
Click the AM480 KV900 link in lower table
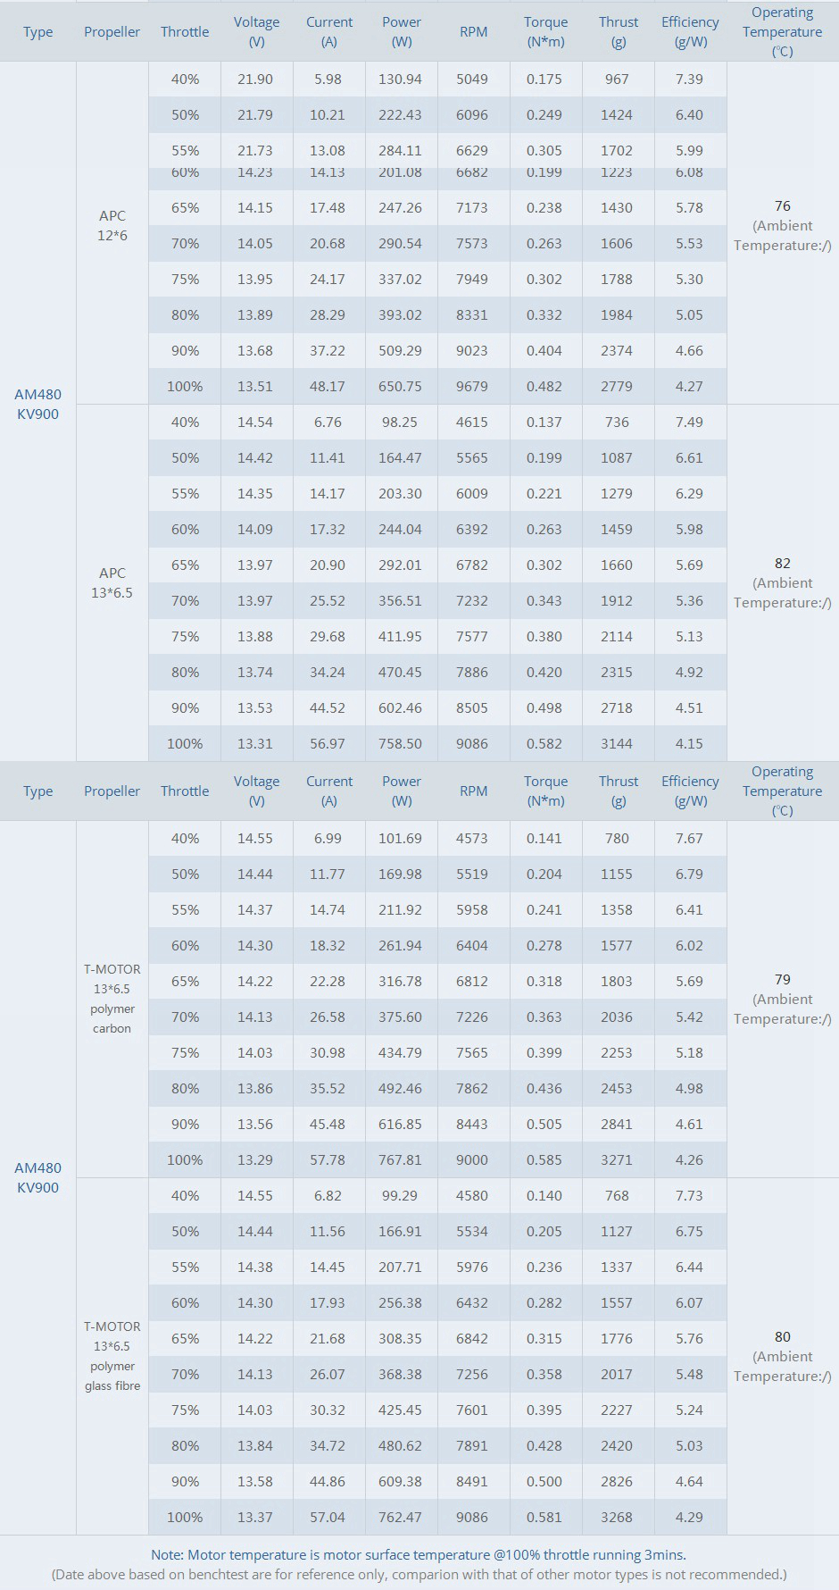(x=37, y=1177)
